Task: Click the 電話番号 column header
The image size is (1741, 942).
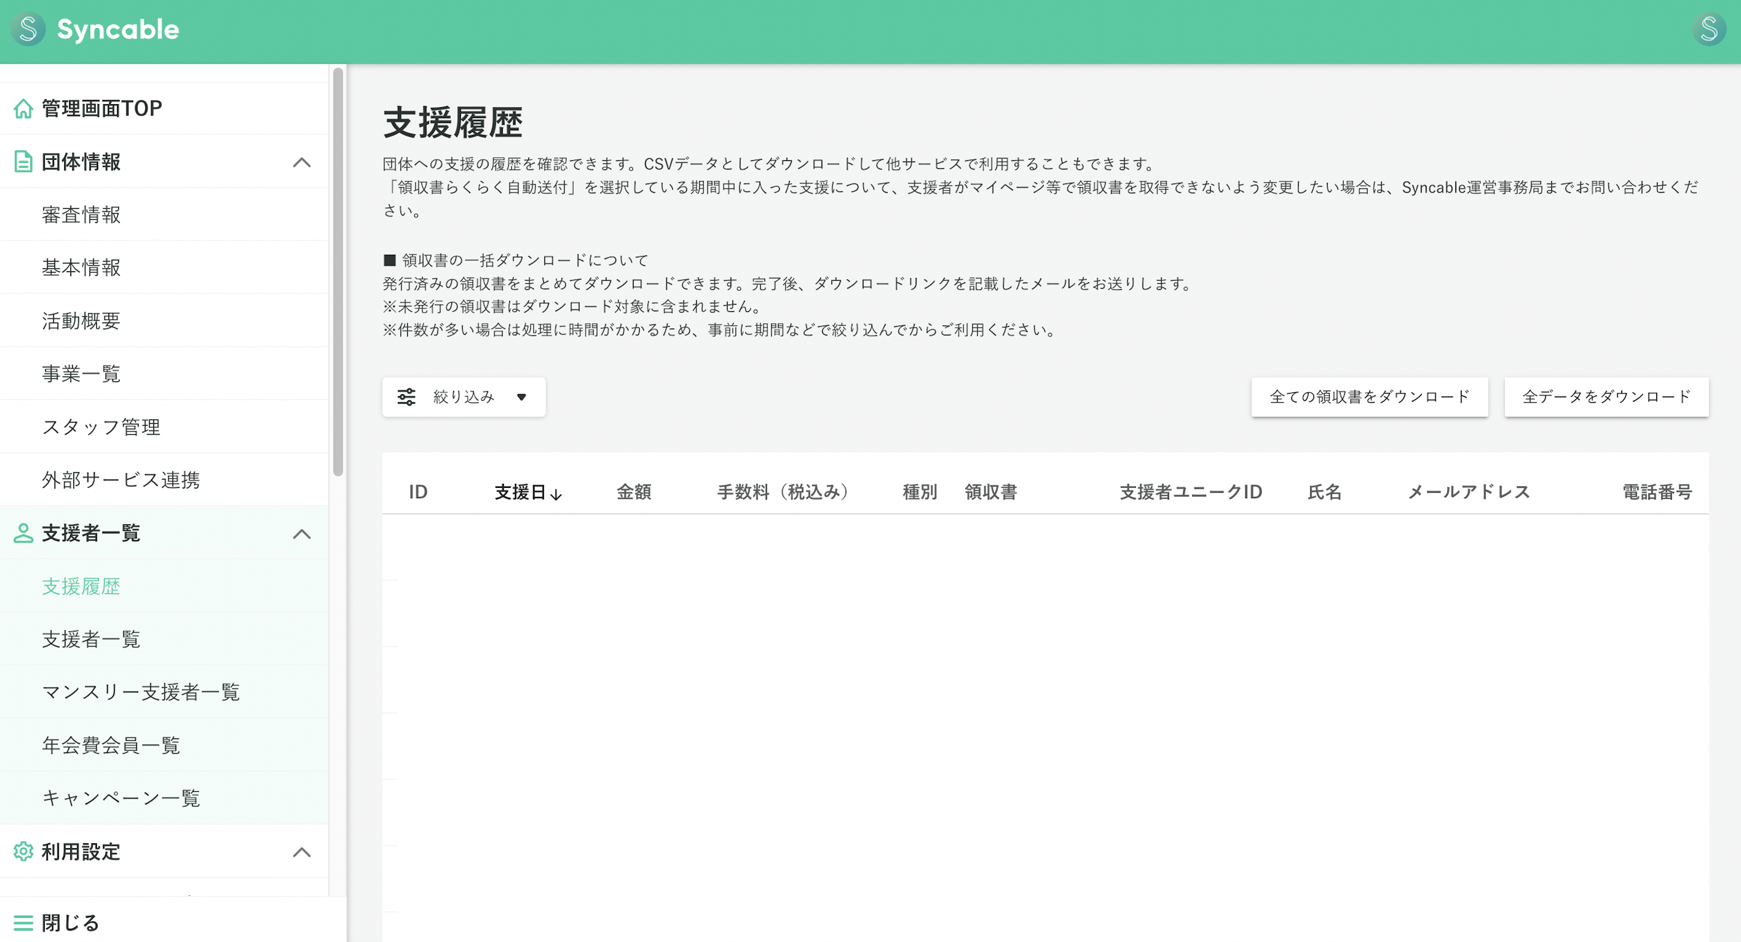Action: point(1657,492)
